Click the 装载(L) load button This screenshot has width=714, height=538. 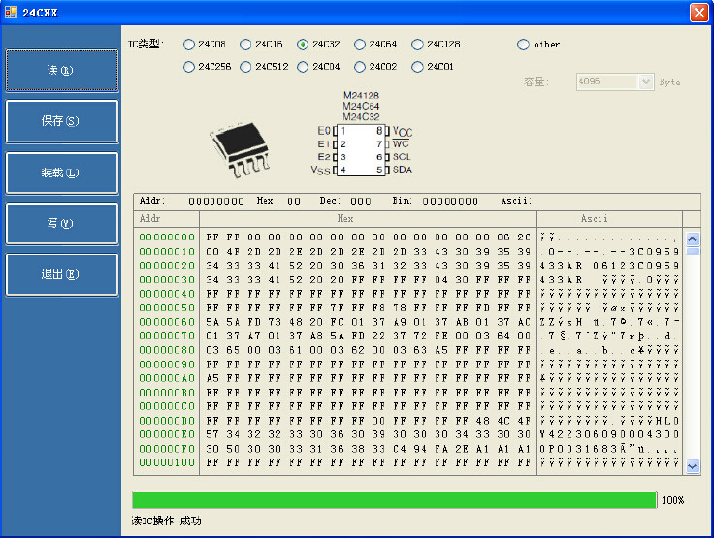[x=62, y=173]
